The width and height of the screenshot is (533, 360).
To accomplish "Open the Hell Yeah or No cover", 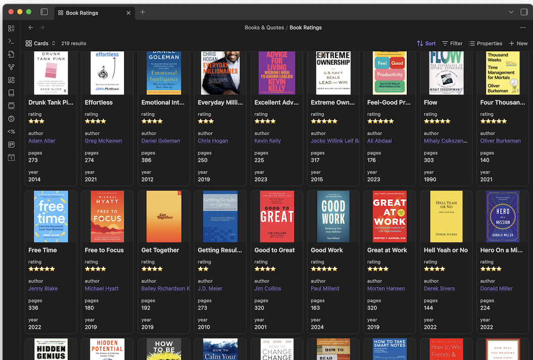I will [x=446, y=216].
